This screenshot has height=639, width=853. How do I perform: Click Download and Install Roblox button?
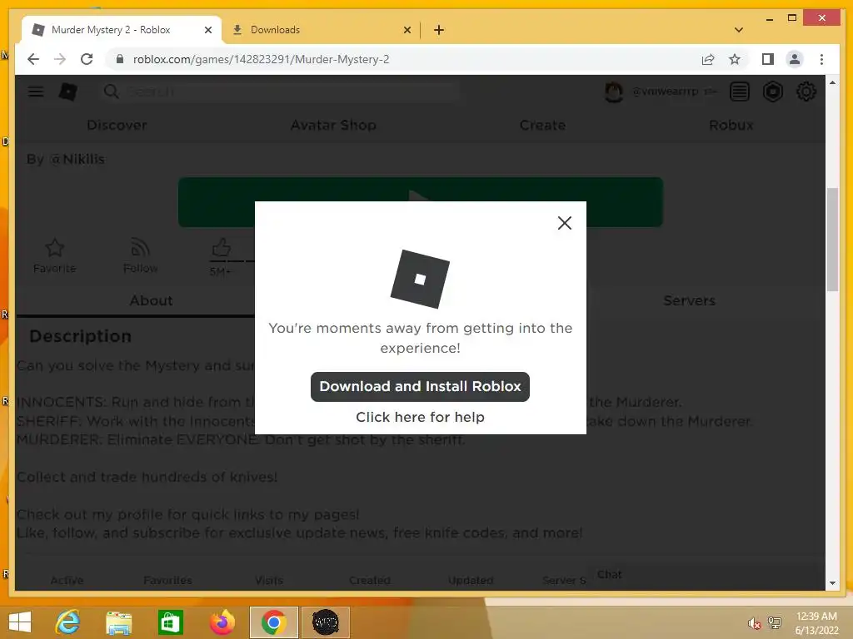click(420, 386)
